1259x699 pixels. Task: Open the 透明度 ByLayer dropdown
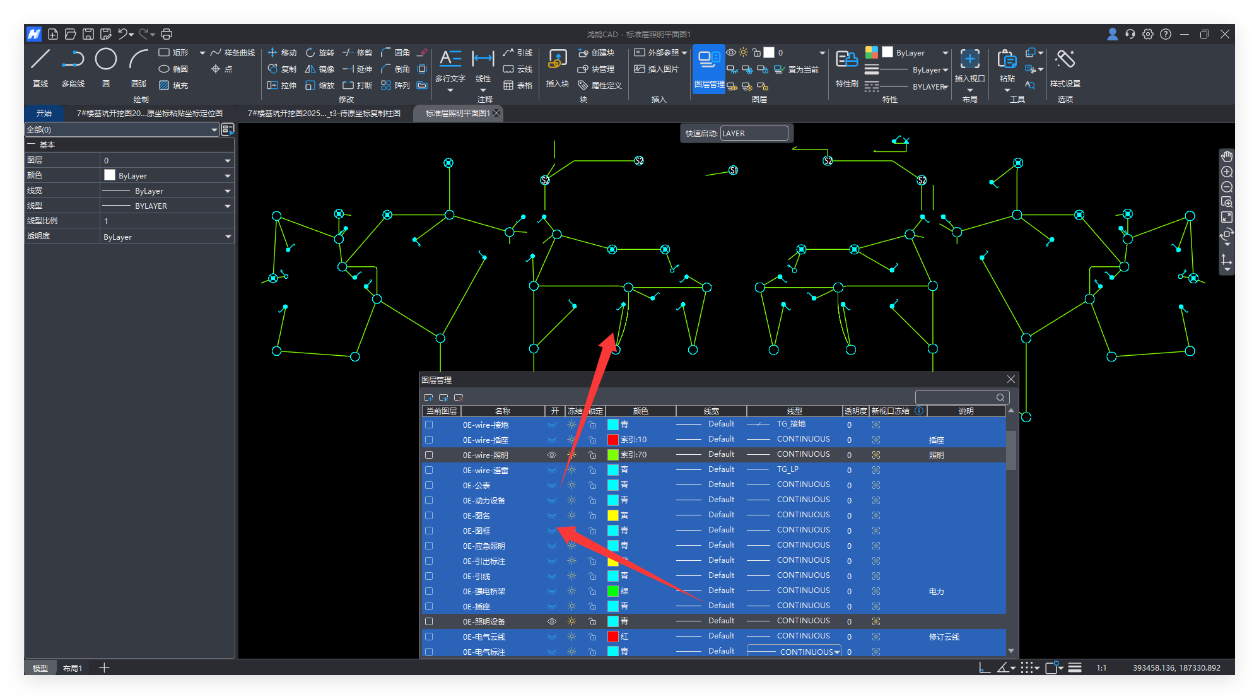[228, 237]
